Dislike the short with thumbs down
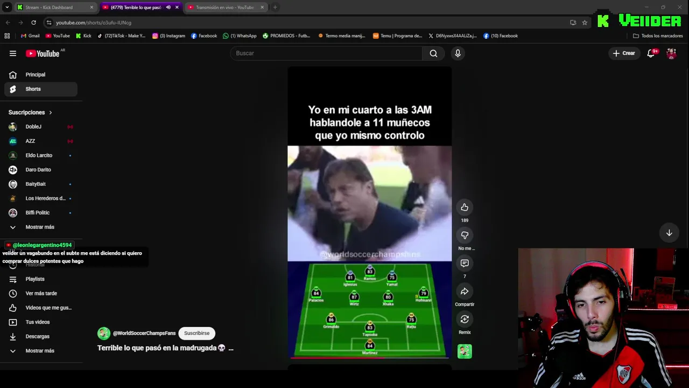The image size is (689, 388). click(465, 235)
